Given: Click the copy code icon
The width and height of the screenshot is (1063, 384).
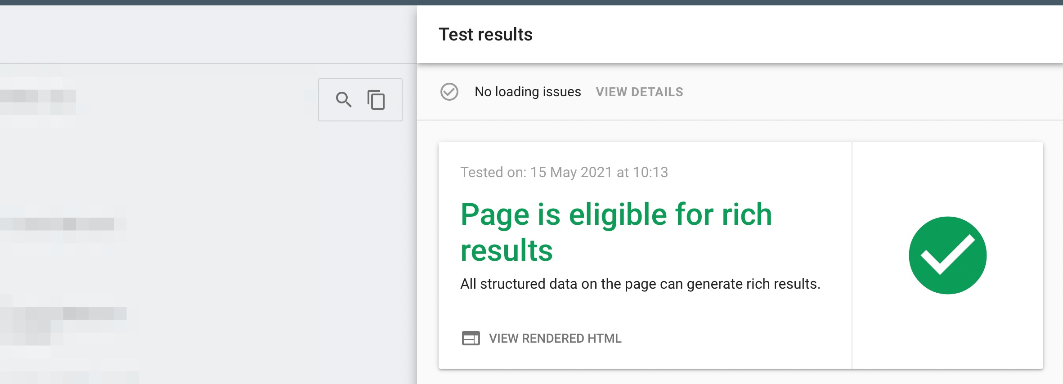Looking at the screenshot, I should tap(376, 100).
